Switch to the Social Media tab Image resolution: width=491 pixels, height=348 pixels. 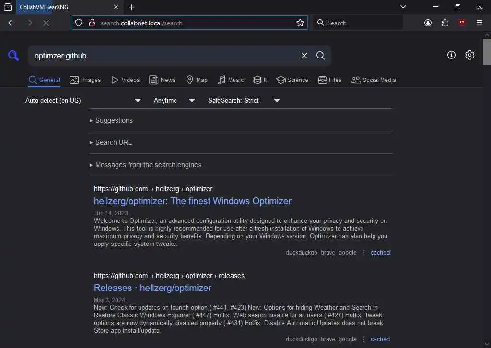coord(374,80)
